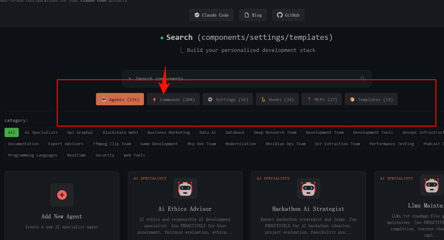Viewport: 444px width, 240px height.
Task: Filter by Blockchain Web3 category
Action: coord(120,132)
